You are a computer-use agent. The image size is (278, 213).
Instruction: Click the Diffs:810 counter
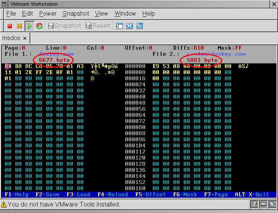(x=189, y=48)
